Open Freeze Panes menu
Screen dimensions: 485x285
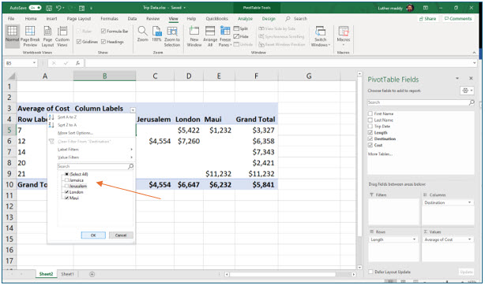225,37
